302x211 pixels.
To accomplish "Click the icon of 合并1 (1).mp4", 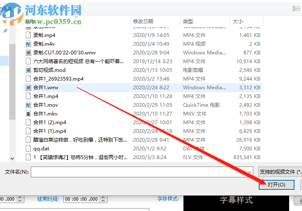I will [x=28, y=131].
